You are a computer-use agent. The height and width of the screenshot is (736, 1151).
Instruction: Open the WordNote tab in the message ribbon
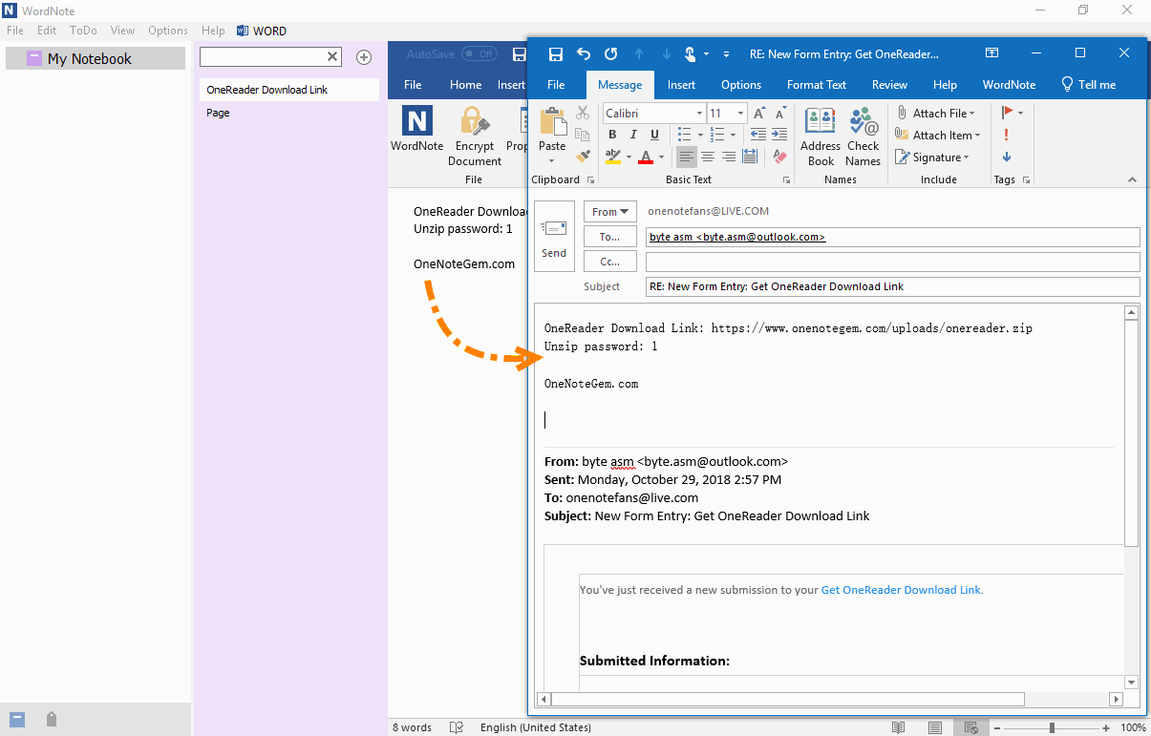[x=1009, y=85]
